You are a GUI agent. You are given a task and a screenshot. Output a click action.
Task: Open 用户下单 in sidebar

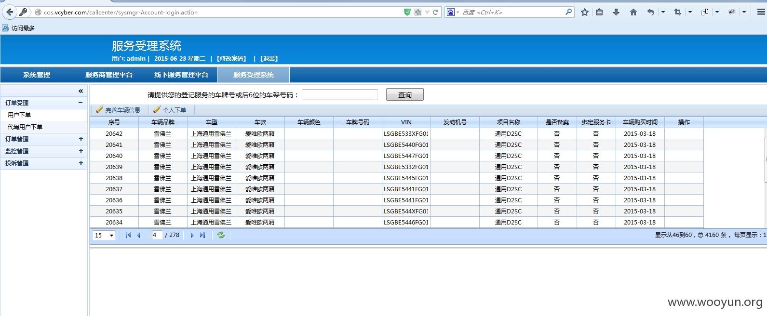click(19, 115)
